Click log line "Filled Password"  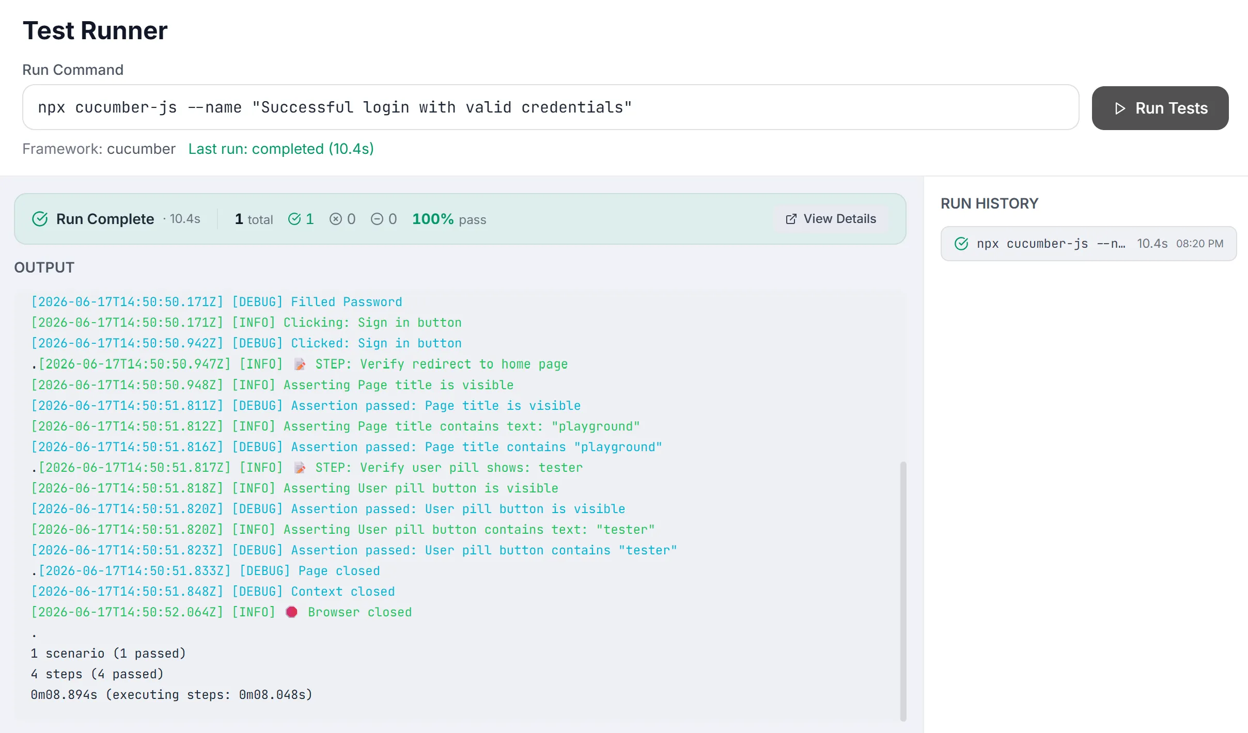(216, 302)
